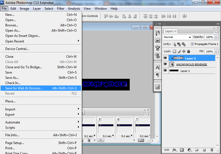This screenshot has height=154, width=221.
Task: Hide Layer 2 with eye icon
Action: (165, 58)
